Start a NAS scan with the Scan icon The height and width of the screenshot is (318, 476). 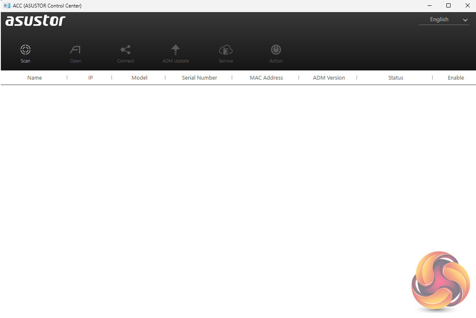pos(25,50)
